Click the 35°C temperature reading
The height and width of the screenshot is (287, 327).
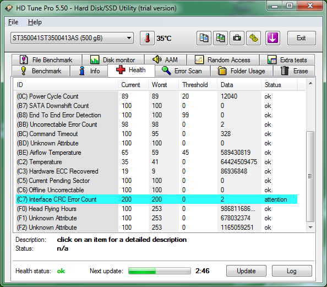[x=164, y=39]
